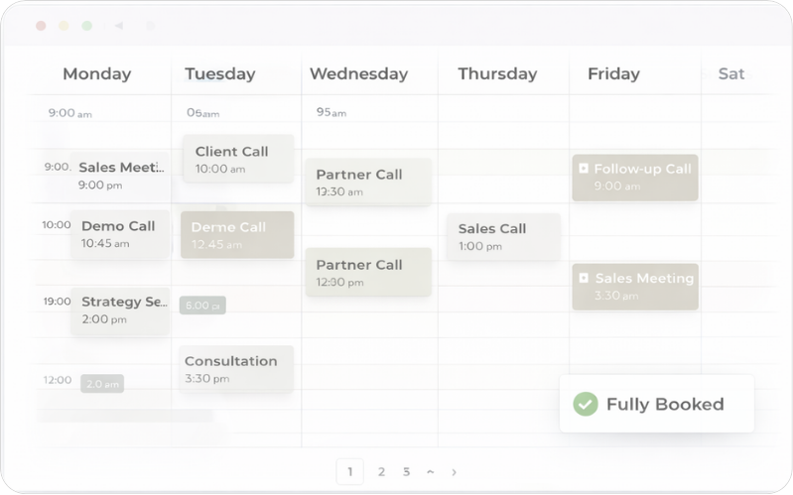
Task: Select the Monday column header
Action: [96, 73]
